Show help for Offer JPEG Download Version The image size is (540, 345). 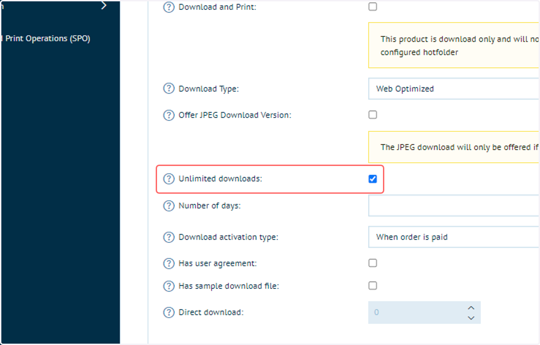click(168, 115)
